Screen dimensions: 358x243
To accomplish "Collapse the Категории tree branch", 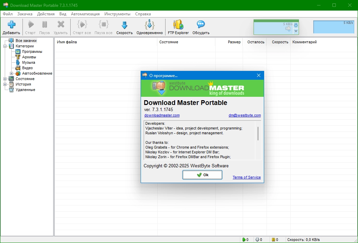I will tap(5, 46).
